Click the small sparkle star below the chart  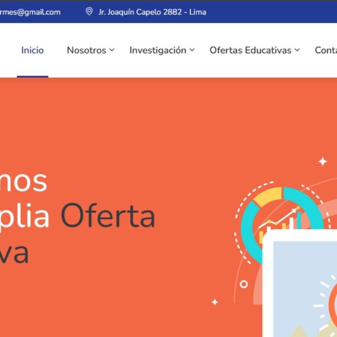pyautogui.click(x=214, y=302)
